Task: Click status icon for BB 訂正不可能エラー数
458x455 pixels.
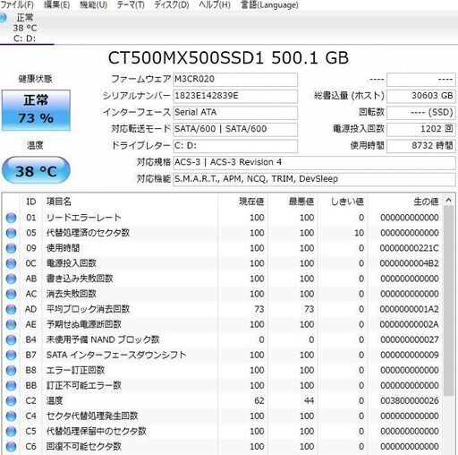Action: click(x=11, y=385)
